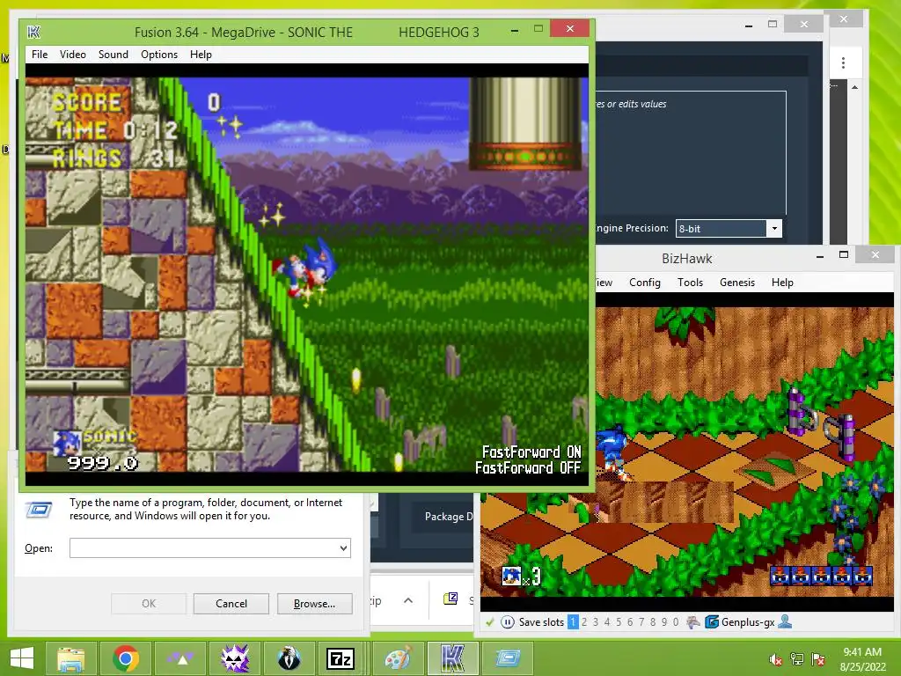
Task: Click the up chevron next to zip item
Action: [x=408, y=600]
